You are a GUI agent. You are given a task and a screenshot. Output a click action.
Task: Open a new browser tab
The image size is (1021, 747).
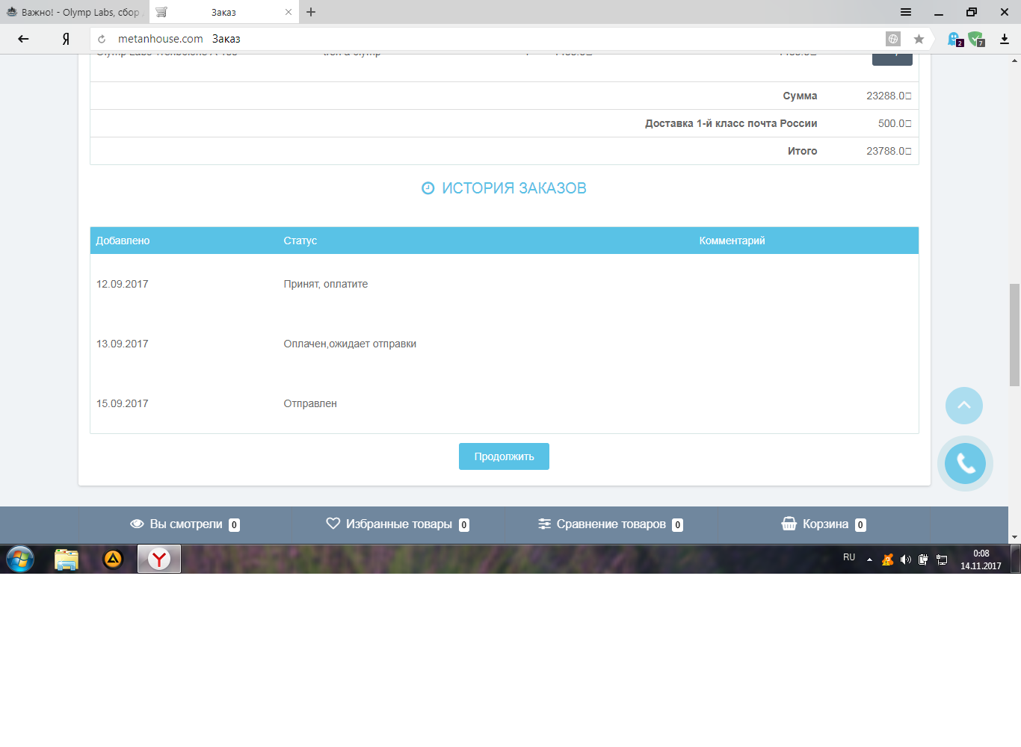point(311,12)
